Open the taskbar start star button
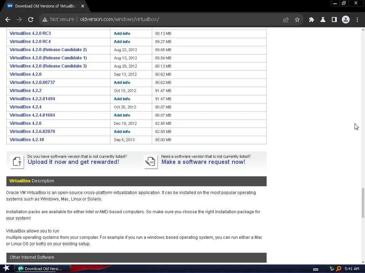The width and height of the screenshot is (365, 273). pos(6,268)
